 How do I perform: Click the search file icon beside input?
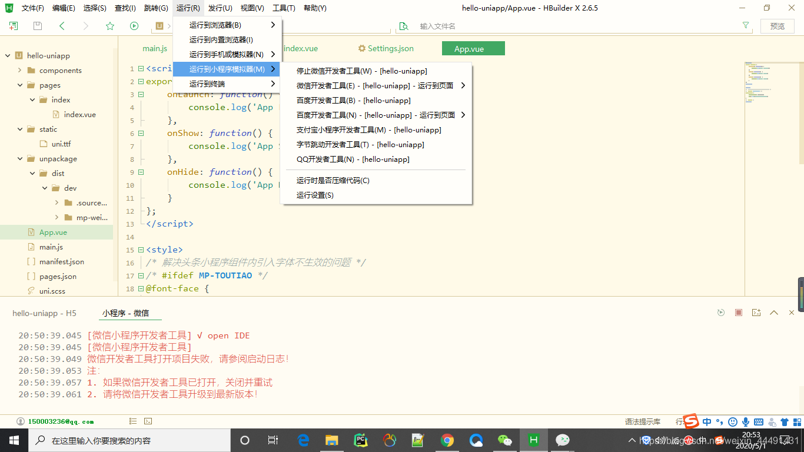[x=404, y=26]
